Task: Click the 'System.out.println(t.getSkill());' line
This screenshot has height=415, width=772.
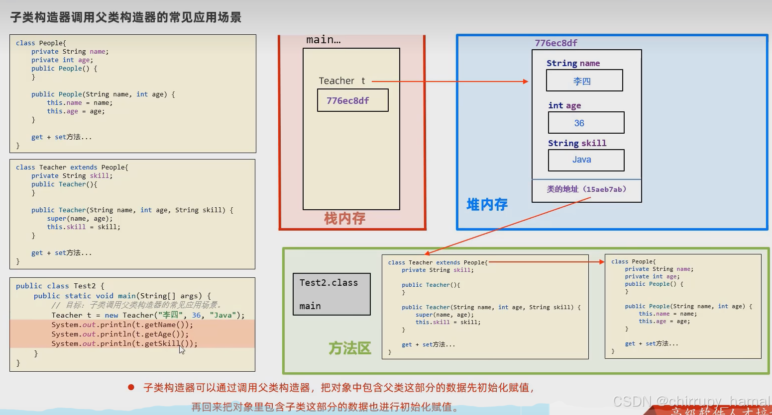Action: coord(124,343)
